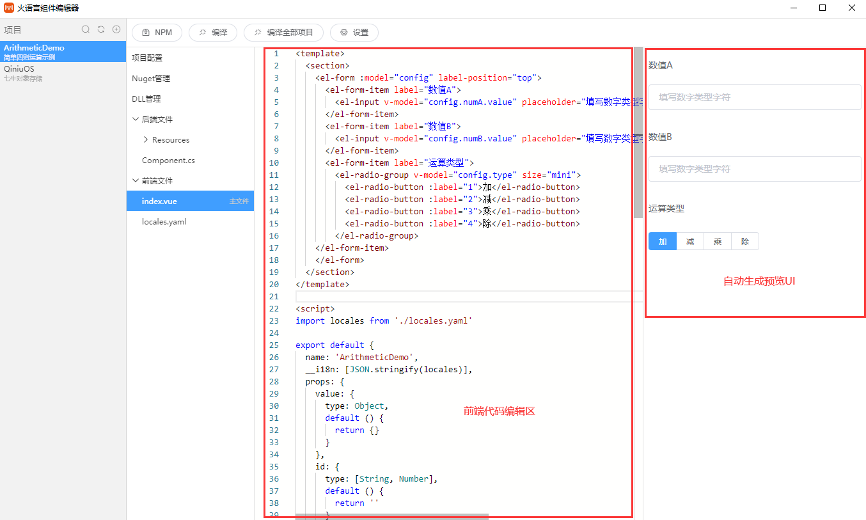Image resolution: width=866 pixels, height=520 pixels.
Task: Open Nuget管理 in the sidebar
Action: 151,79
